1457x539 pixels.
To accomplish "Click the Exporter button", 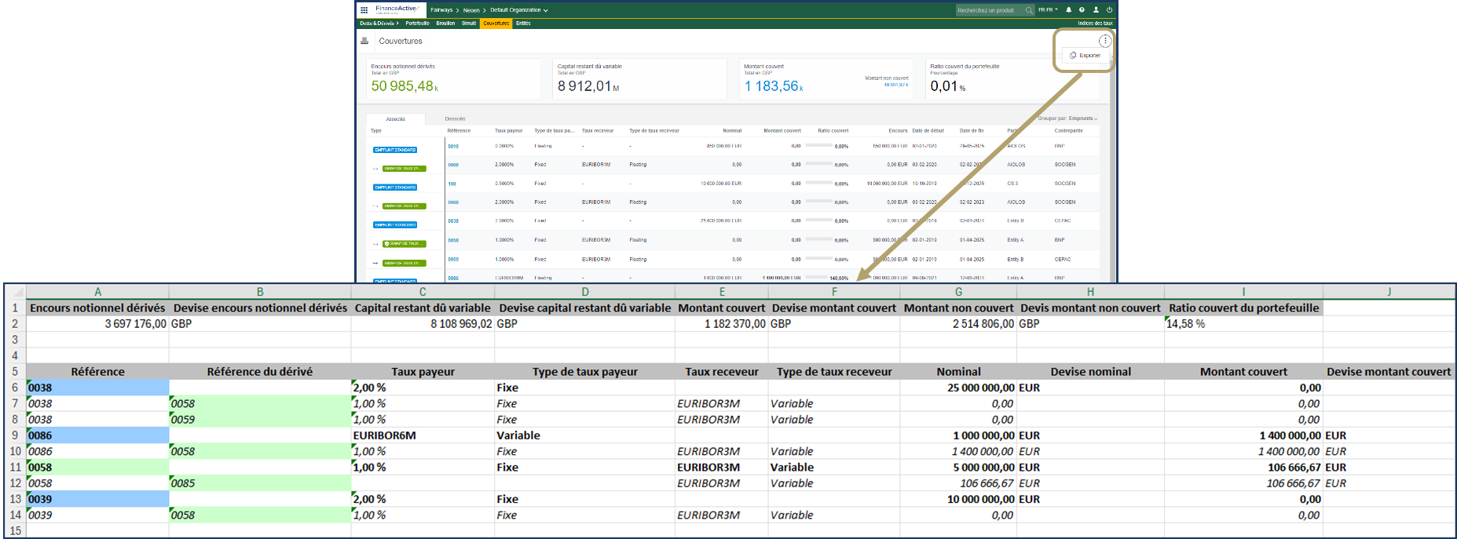I will (x=1085, y=56).
